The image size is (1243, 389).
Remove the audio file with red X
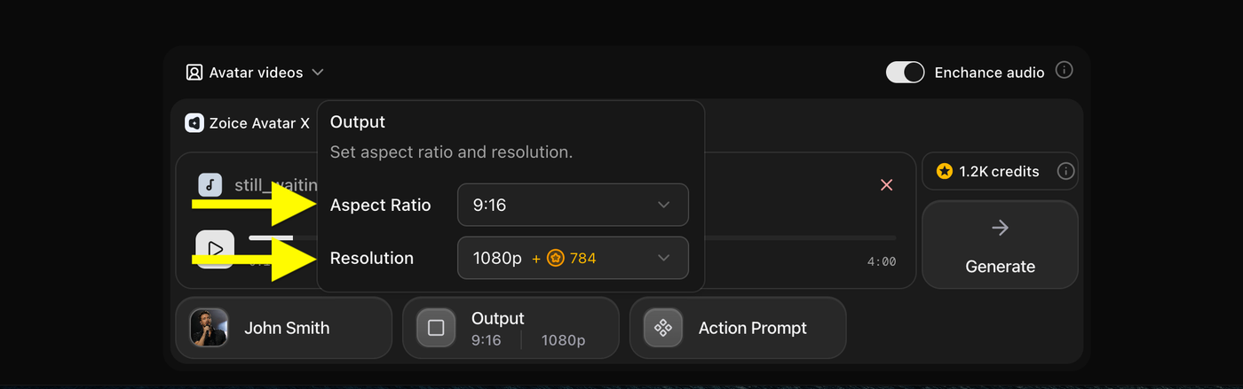(886, 184)
